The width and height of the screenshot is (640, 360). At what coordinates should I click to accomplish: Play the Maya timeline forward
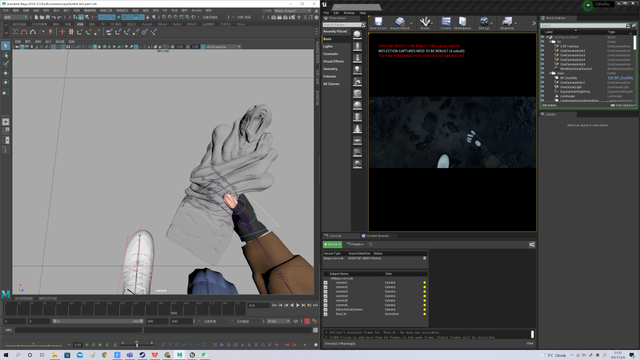click(x=297, y=305)
